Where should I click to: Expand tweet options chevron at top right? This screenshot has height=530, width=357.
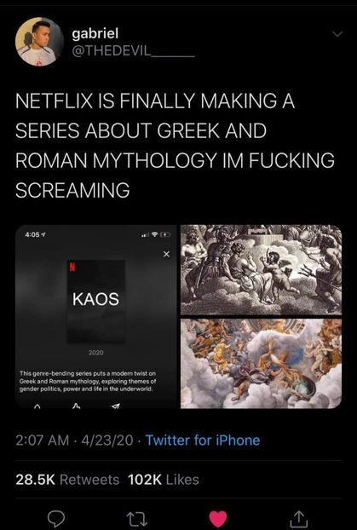[x=337, y=33]
